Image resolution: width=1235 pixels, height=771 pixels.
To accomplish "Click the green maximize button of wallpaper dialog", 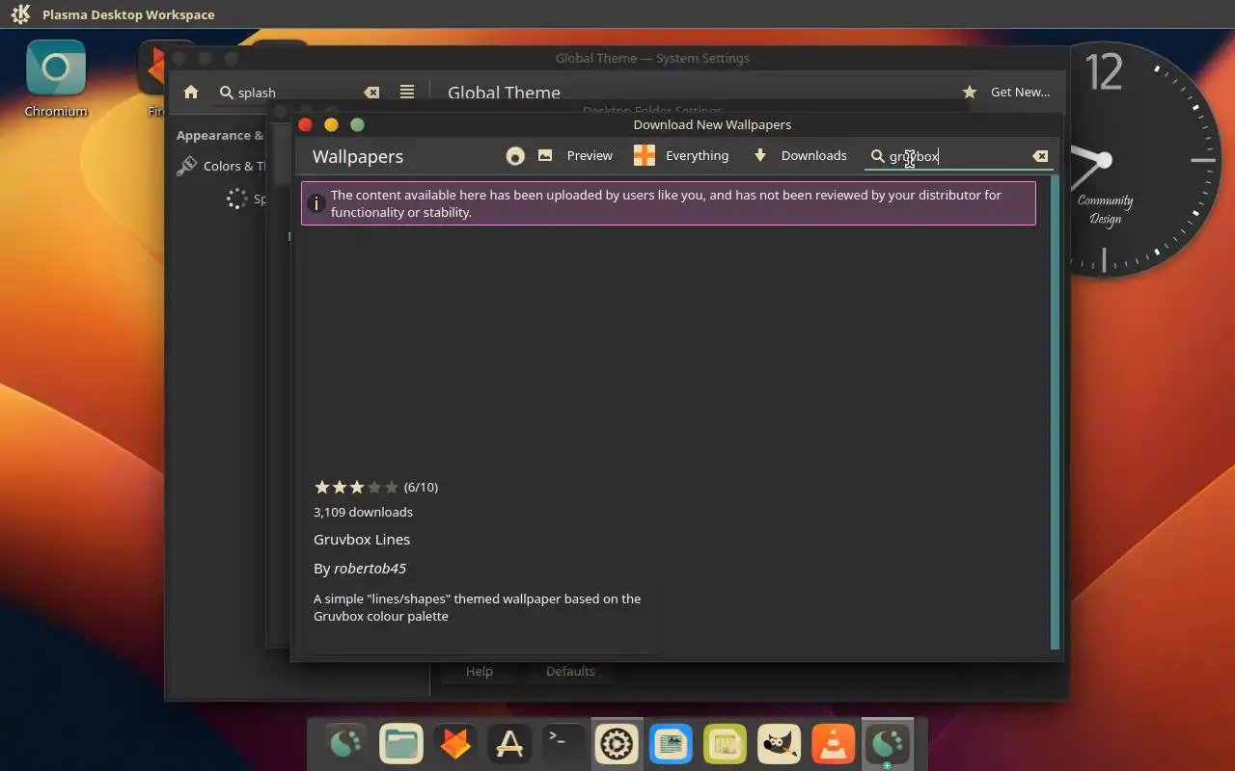I will click(x=357, y=124).
